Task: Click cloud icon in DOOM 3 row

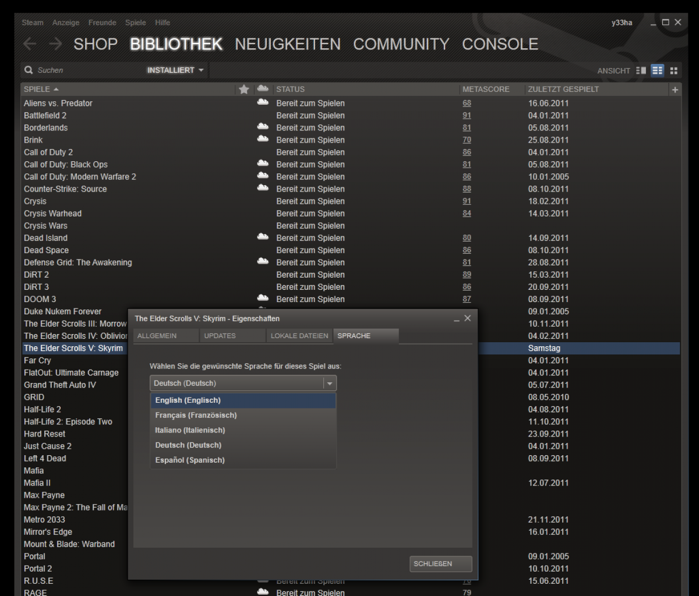Action: coord(263,298)
